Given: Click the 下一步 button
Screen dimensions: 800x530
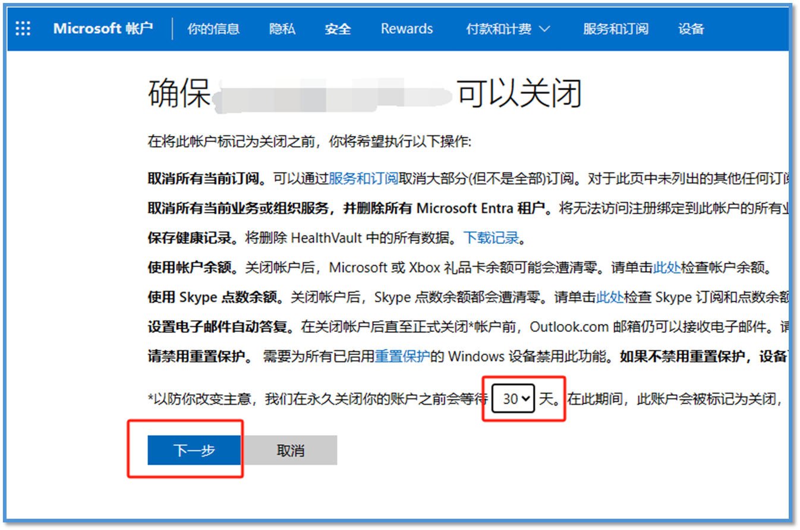Looking at the screenshot, I should tap(194, 450).
